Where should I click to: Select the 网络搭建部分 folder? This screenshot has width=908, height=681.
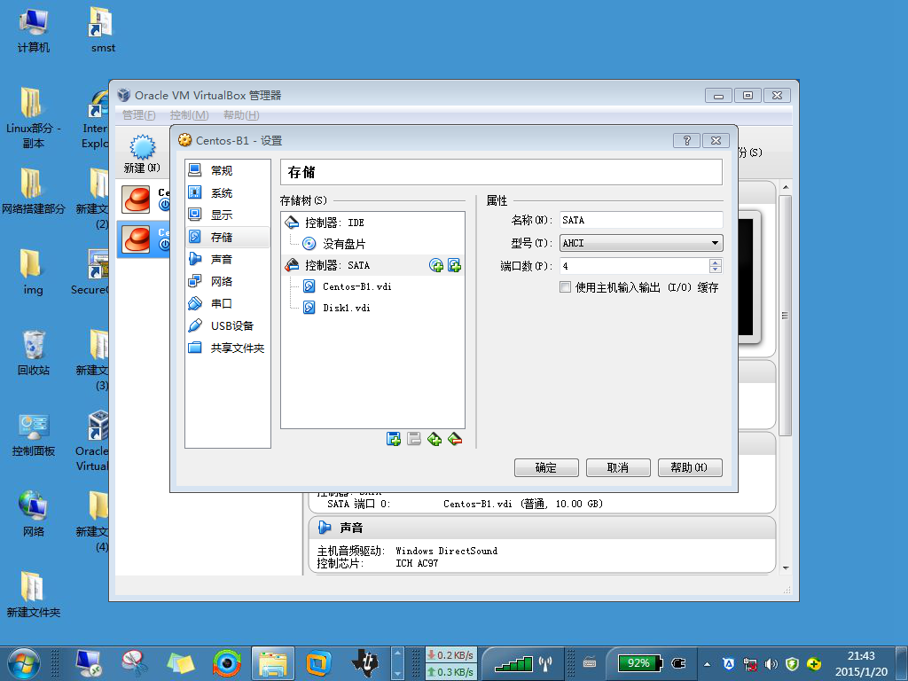click(33, 192)
